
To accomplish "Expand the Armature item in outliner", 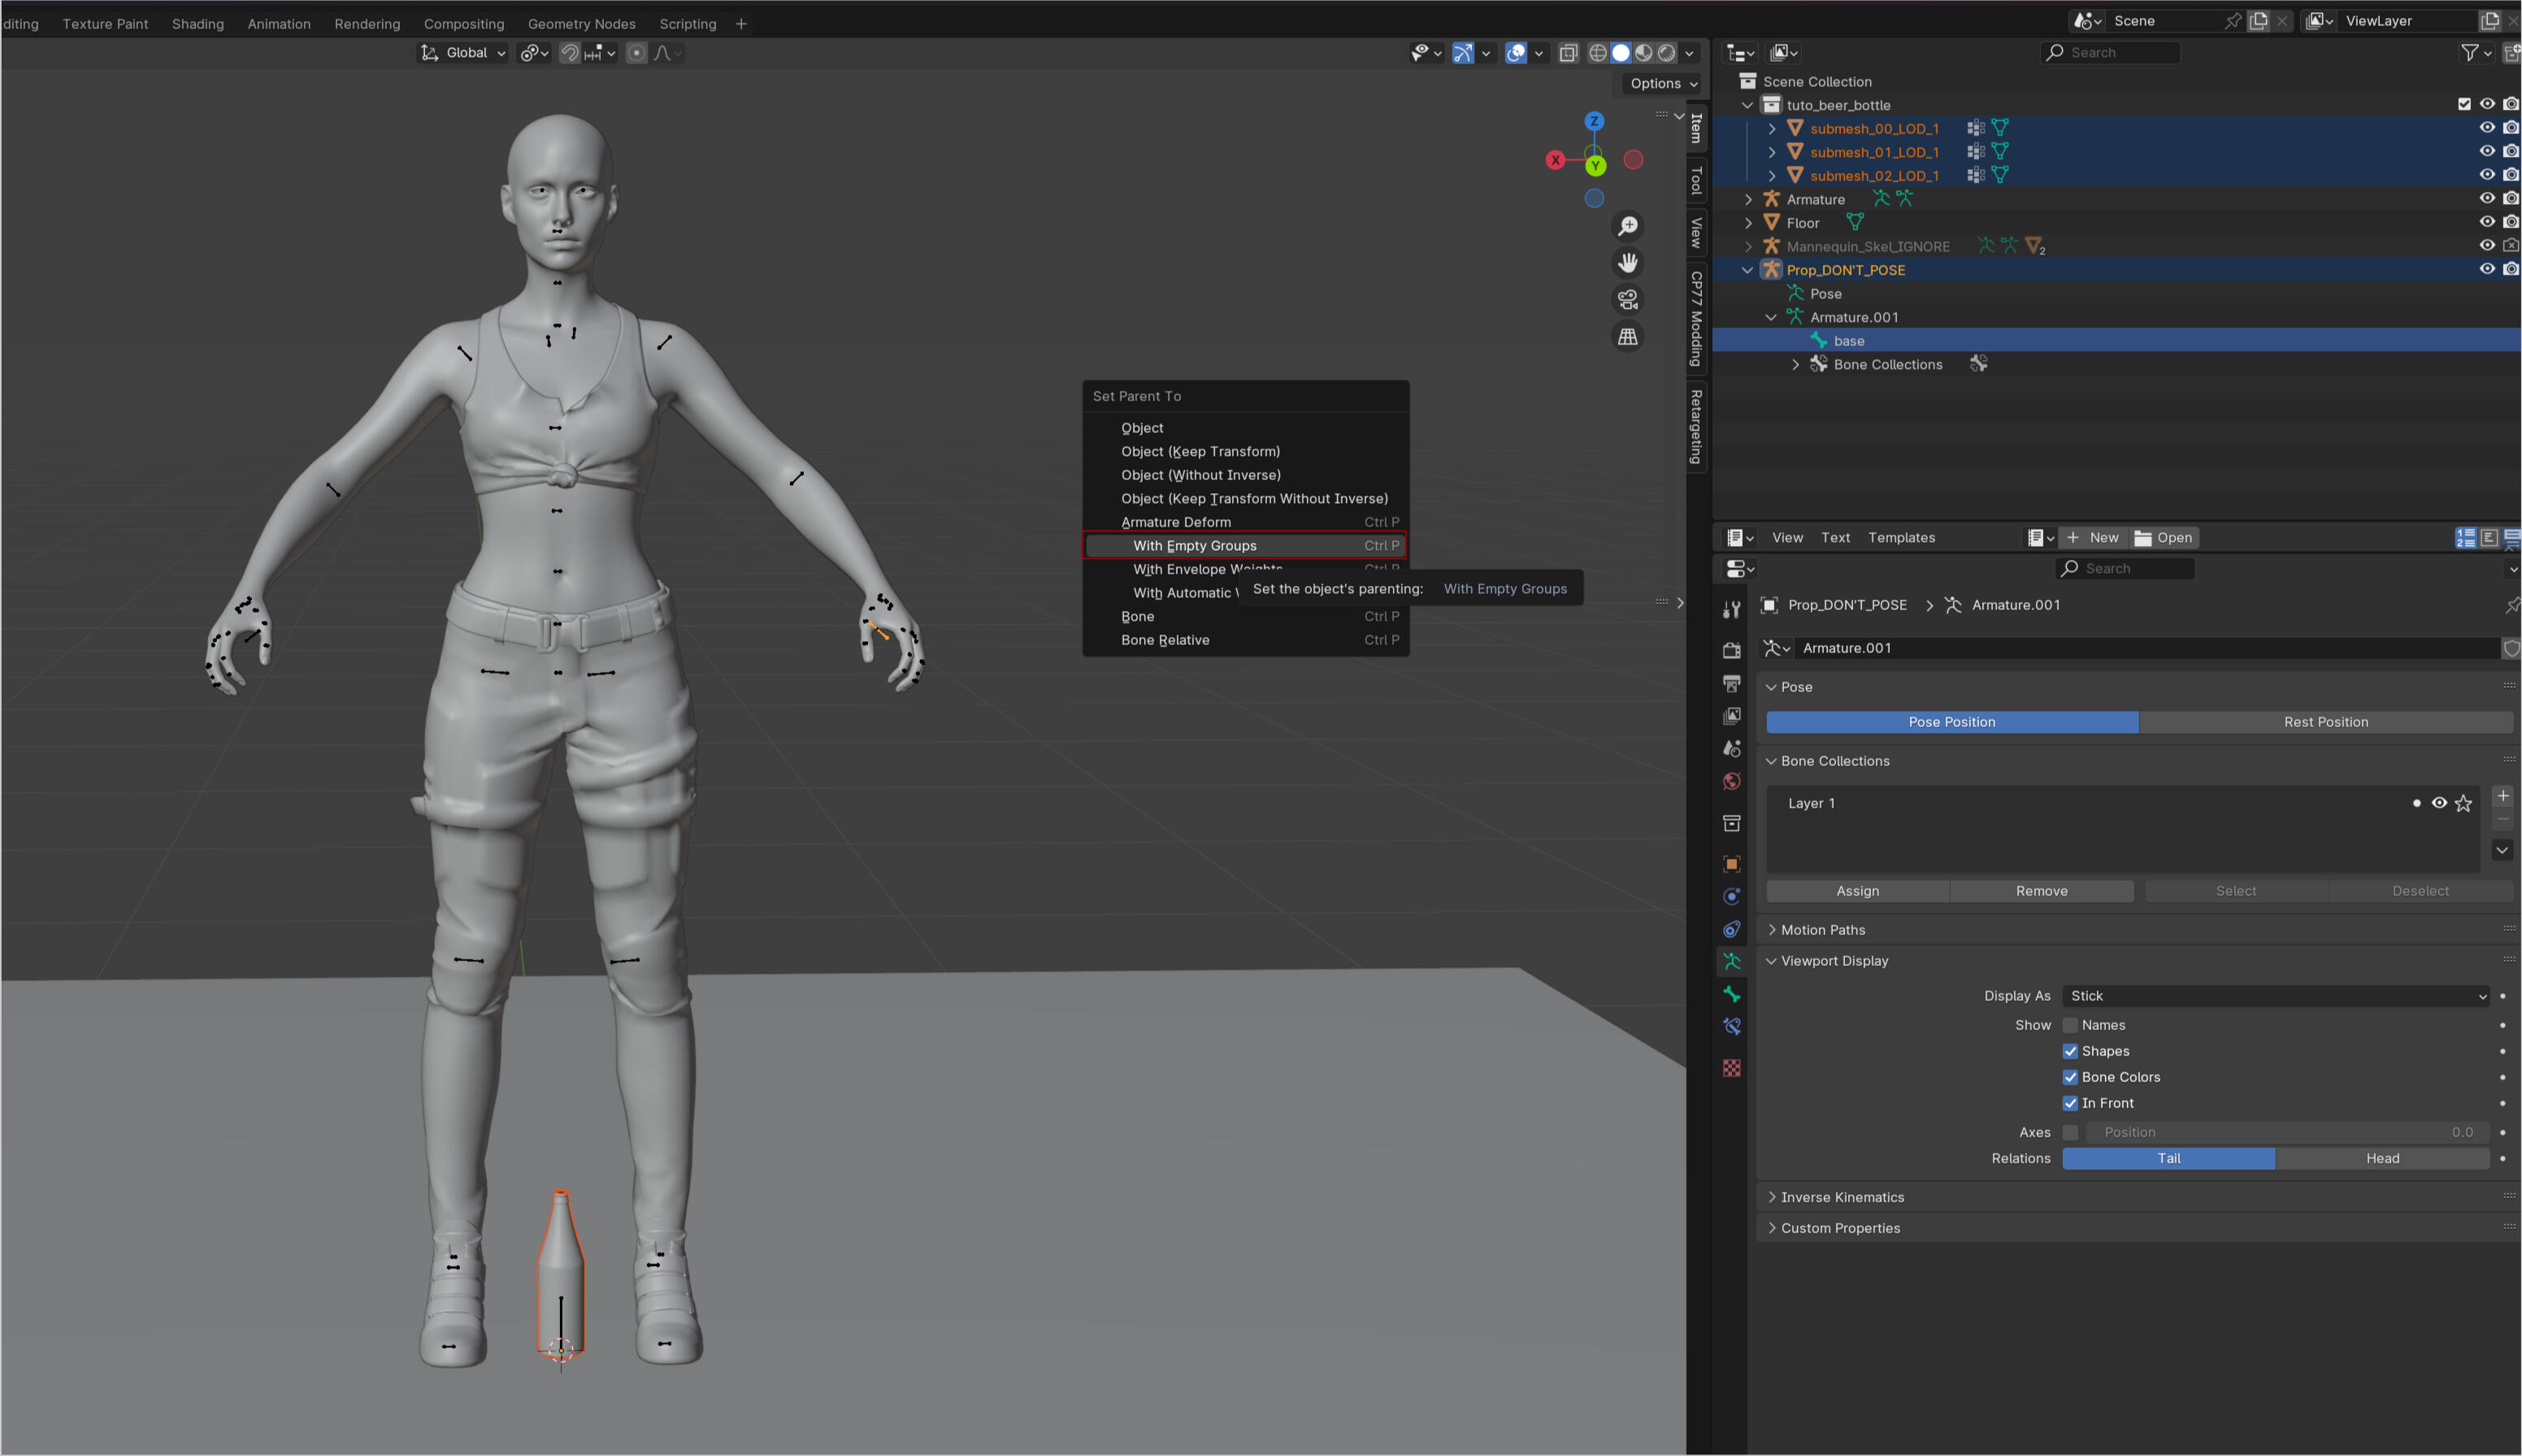I will pyautogui.click(x=1748, y=199).
